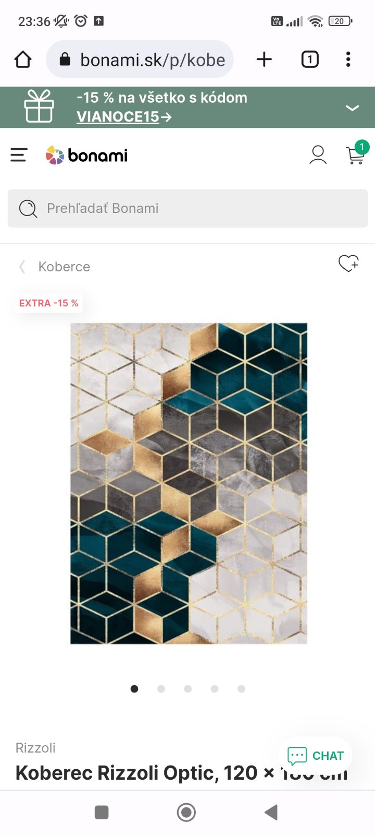Screen dimensions: 375x835
Task: Go to browser home page icon
Action: pos(23,59)
